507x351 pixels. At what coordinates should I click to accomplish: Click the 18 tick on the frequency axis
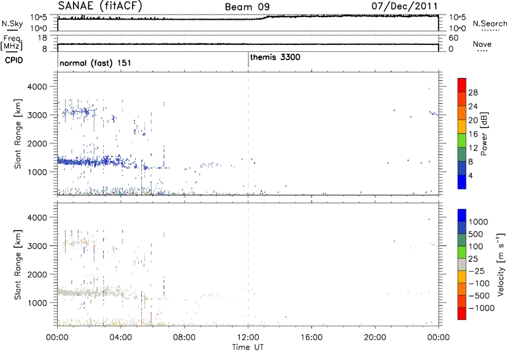[x=42, y=38]
